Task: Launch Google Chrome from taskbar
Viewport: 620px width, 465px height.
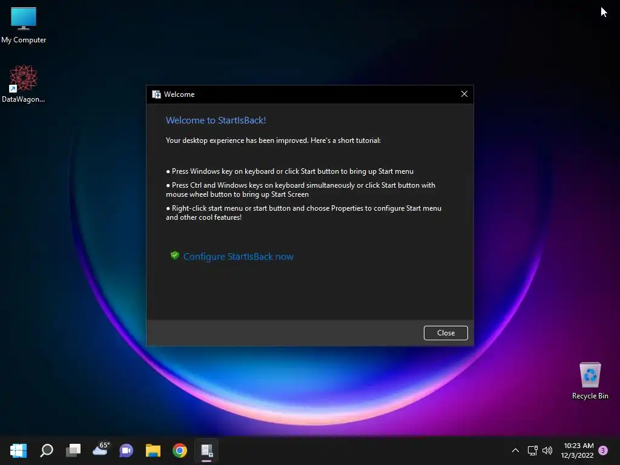Action: (179, 450)
